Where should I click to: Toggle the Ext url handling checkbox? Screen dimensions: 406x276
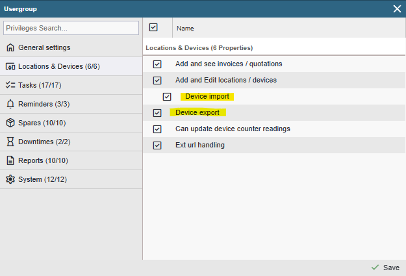tap(157, 145)
